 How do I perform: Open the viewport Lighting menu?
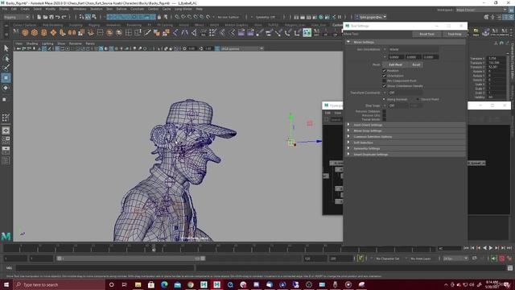[x=47, y=43]
